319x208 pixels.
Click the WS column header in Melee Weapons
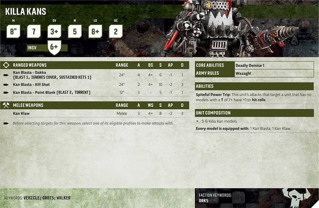click(x=151, y=105)
